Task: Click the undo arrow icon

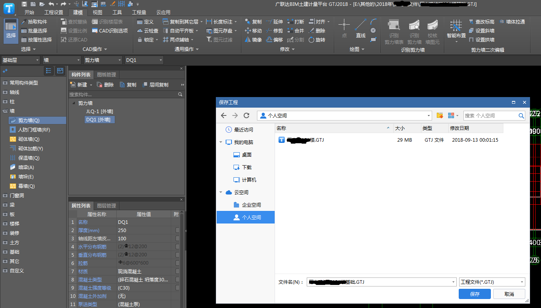Action: point(51,4)
